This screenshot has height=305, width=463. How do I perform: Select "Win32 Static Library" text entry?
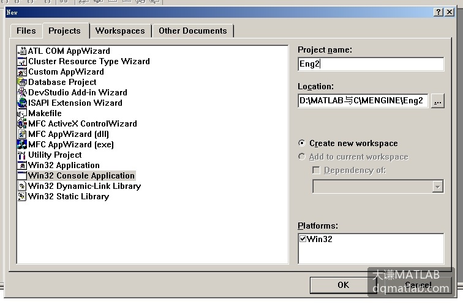pyautogui.click(x=69, y=196)
